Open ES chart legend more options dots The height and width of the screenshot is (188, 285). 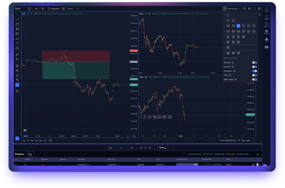click(x=31, y=14)
